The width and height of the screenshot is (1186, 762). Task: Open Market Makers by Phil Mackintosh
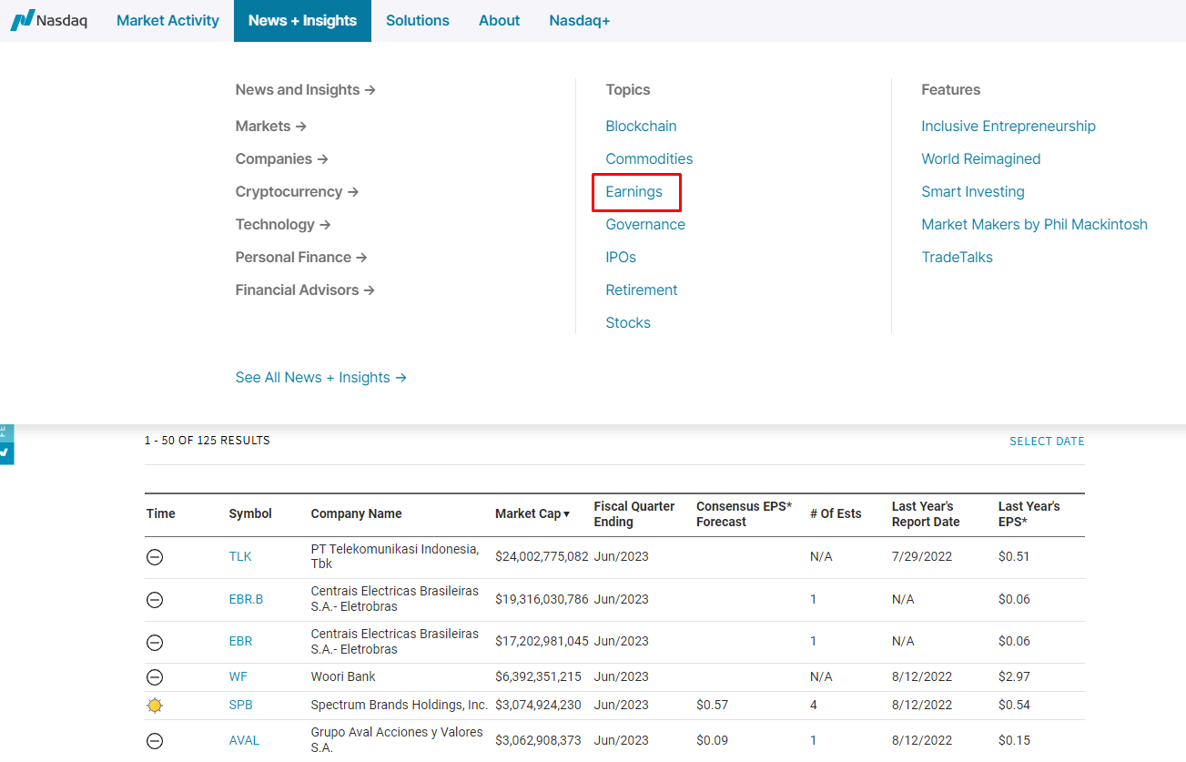point(1035,224)
